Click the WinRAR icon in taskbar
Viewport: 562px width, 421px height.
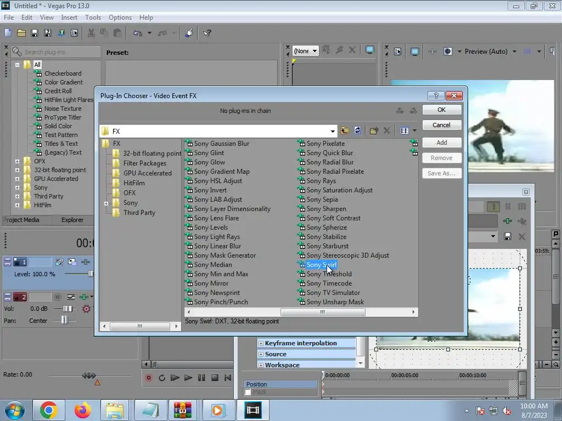tap(183, 410)
